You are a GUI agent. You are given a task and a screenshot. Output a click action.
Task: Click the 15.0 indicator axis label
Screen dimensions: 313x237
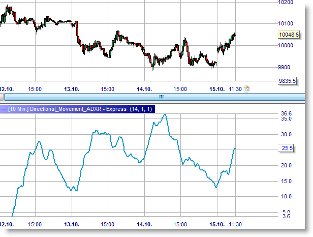(x=286, y=181)
